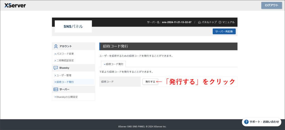
Task: Click the chevron on 招待コード発行 tab
Action: tap(105, 64)
